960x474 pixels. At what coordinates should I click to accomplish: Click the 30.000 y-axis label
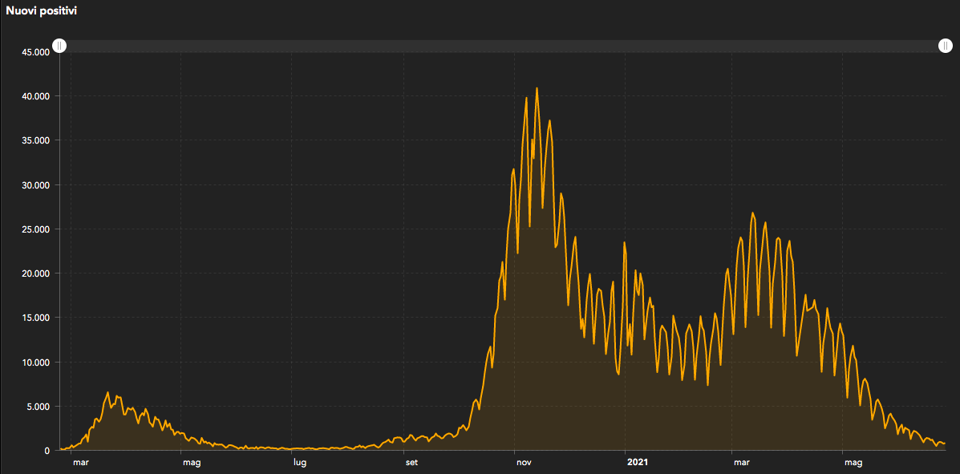(35, 185)
